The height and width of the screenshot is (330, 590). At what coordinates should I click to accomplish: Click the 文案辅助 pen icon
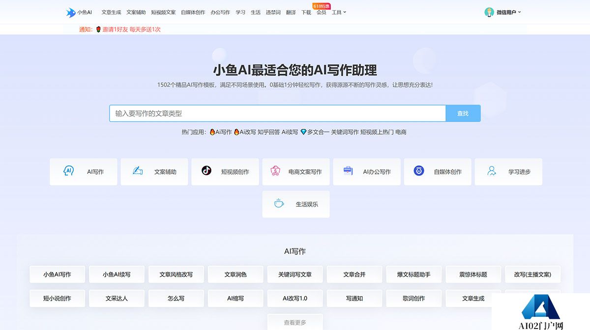click(x=138, y=171)
